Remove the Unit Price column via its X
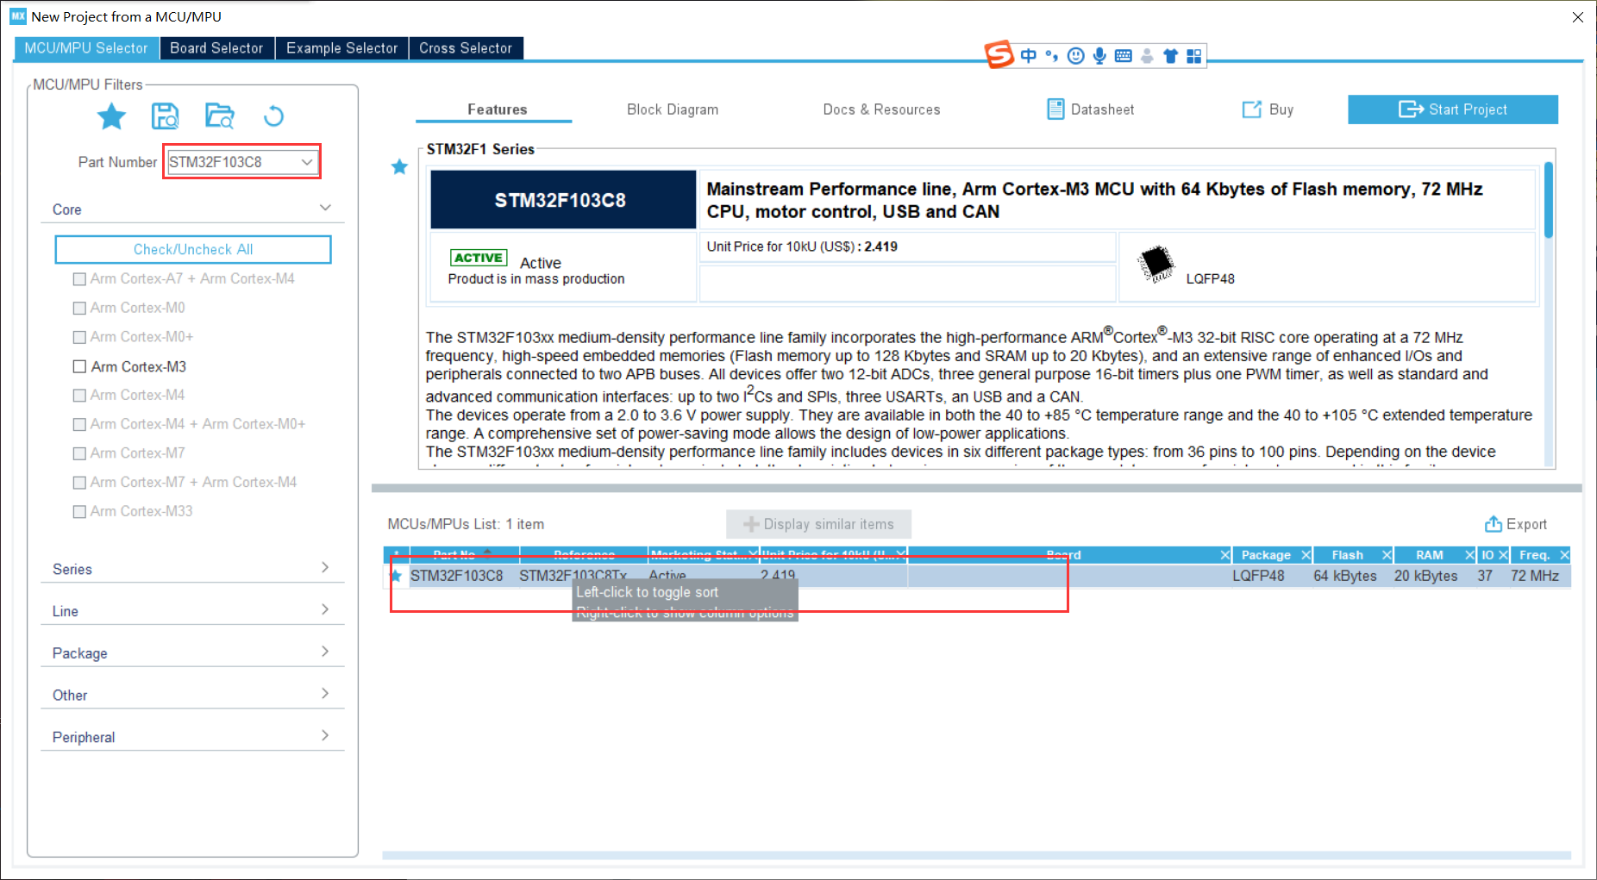Screen dimensions: 1597x880 901,554
